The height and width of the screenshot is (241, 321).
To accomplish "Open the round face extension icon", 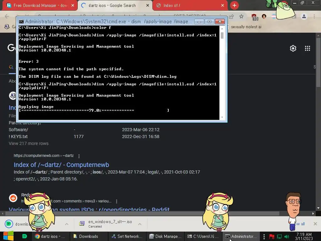I will [264, 16].
